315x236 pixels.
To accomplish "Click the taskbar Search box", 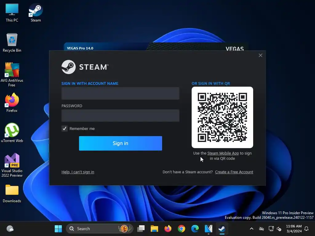I will 100,229.
